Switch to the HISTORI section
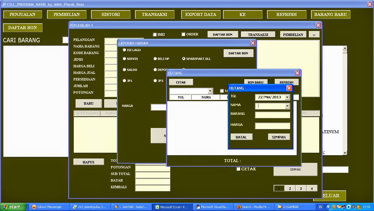The height and width of the screenshot is (211, 374). tap(111, 14)
